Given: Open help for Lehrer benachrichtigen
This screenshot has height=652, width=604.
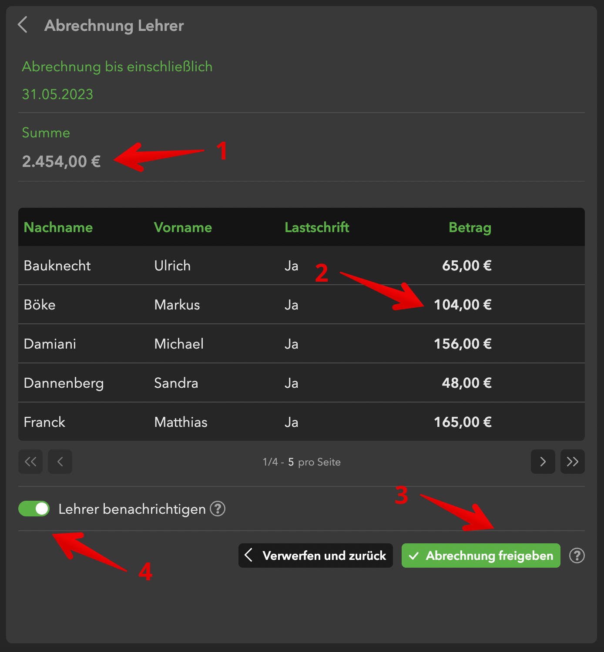Looking at the screenshot, I should click(x=218, y=509).
